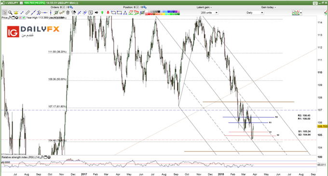Screen dimensions: 328x176
Task: Click the 111.55 (38.20%) Fibonacci label
Action: tap(57, 52)
